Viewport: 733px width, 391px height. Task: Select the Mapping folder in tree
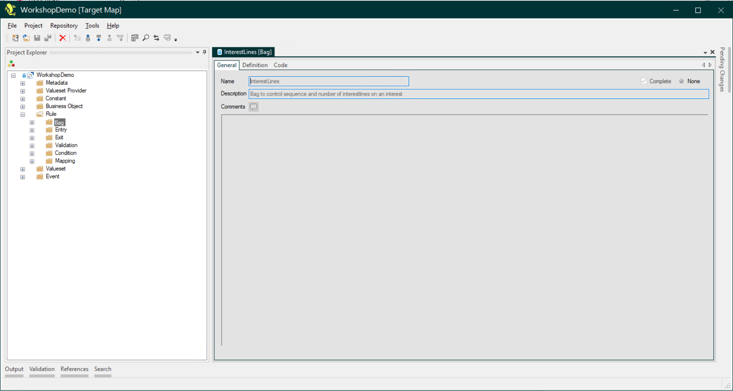pyautogui.click(x=65, y=161)
